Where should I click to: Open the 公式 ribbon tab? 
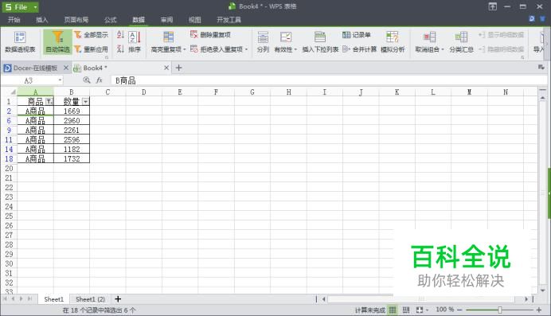coord(111,20)
